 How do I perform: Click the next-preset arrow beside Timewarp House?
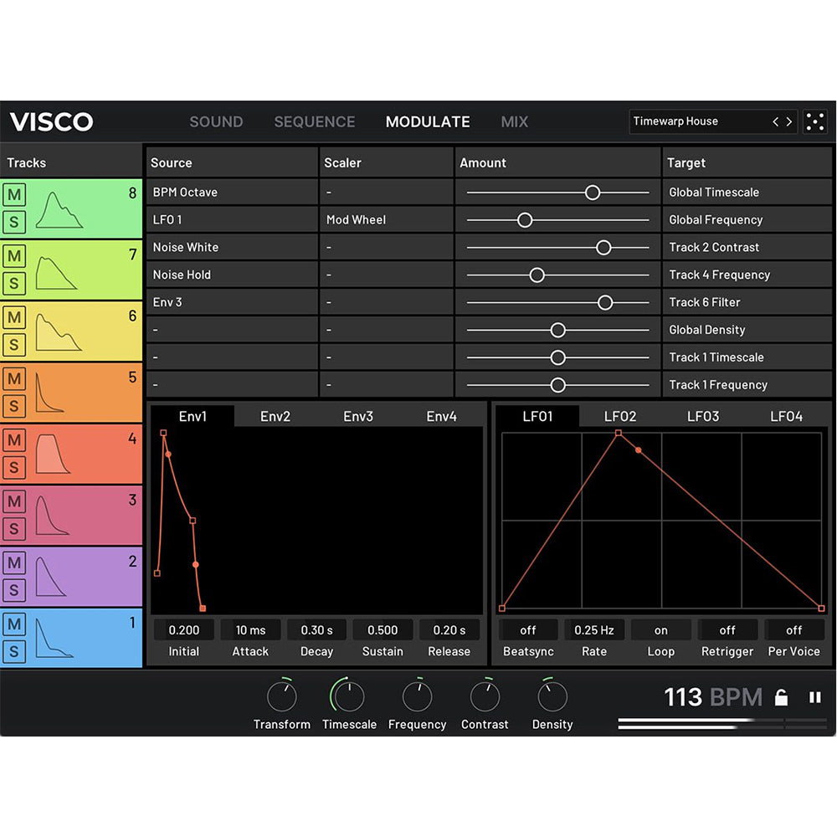pos(788,121)
